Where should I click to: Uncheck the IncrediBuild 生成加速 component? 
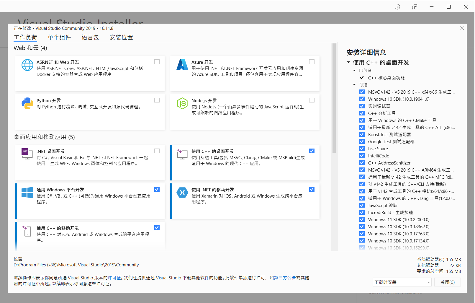pyautogui.click(x=362, y=212)
